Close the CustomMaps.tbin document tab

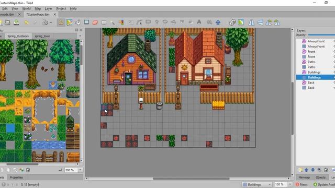tap(54, 14)
